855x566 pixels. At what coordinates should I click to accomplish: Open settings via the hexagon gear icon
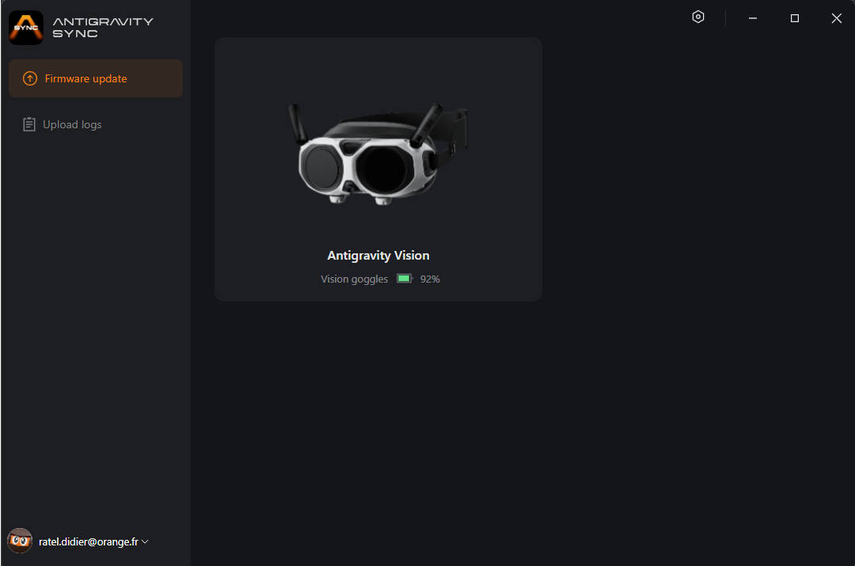tap(698, 17)
